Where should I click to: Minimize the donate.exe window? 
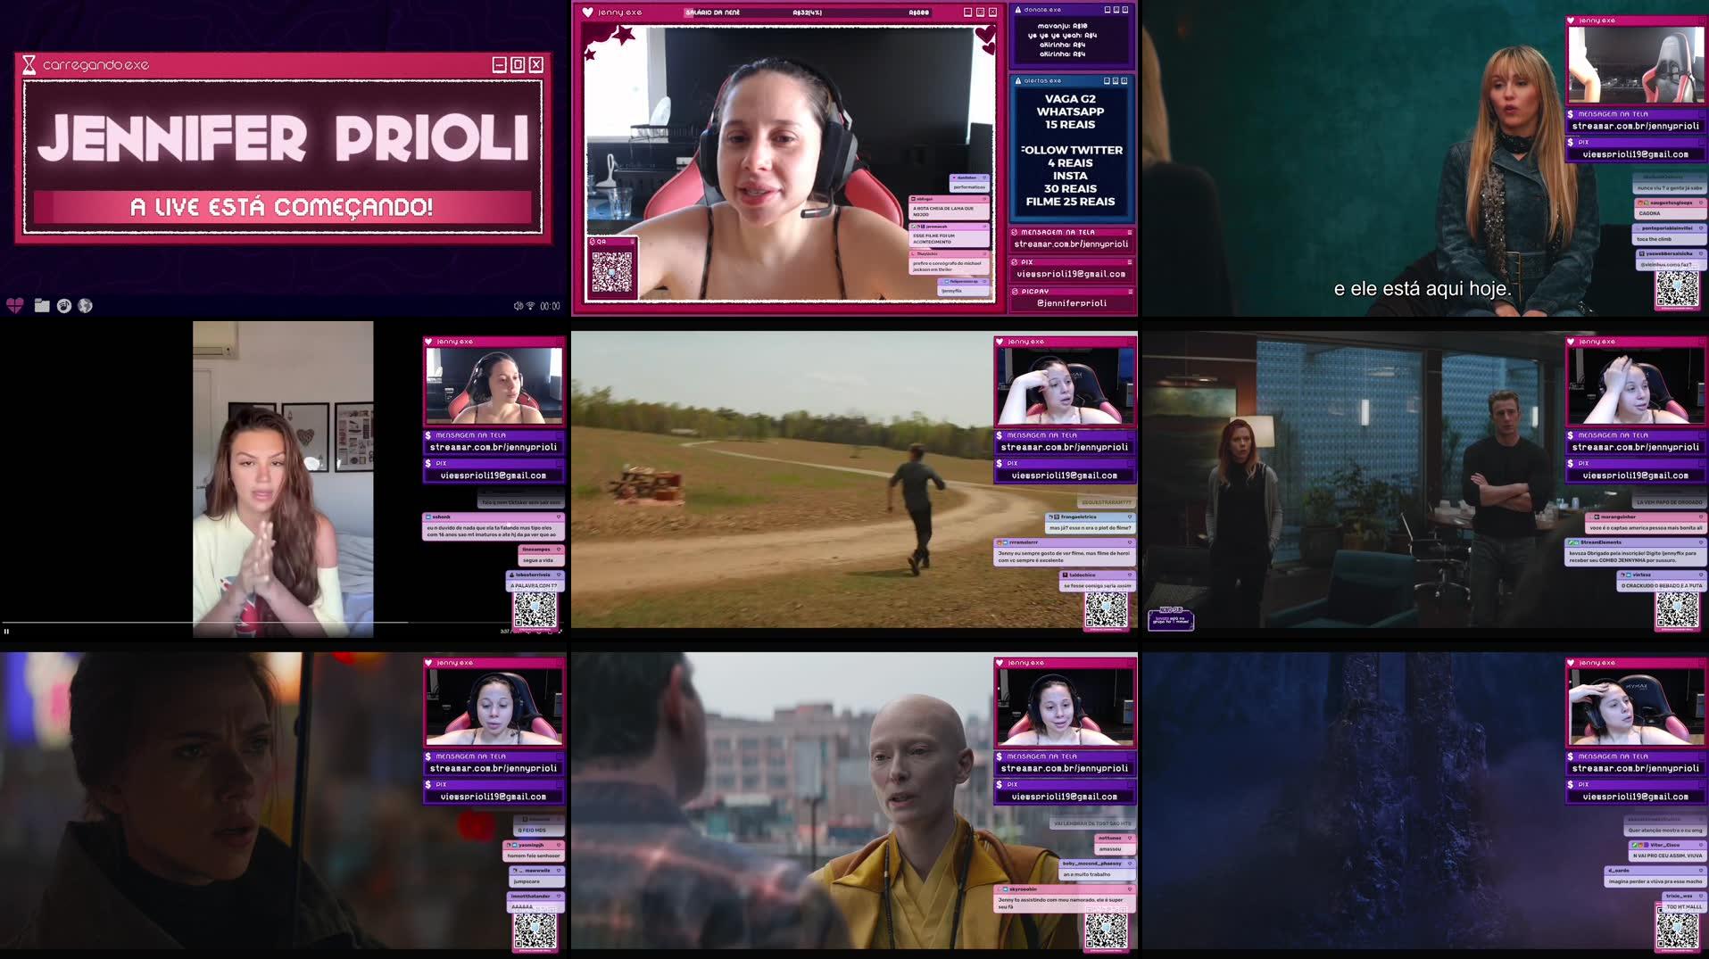[1107, 10]
